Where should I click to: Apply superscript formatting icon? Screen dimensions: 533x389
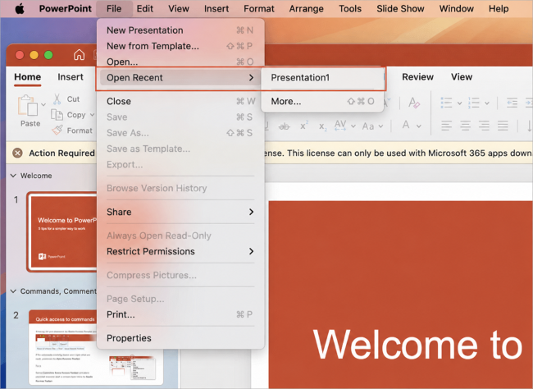[304, 126]
